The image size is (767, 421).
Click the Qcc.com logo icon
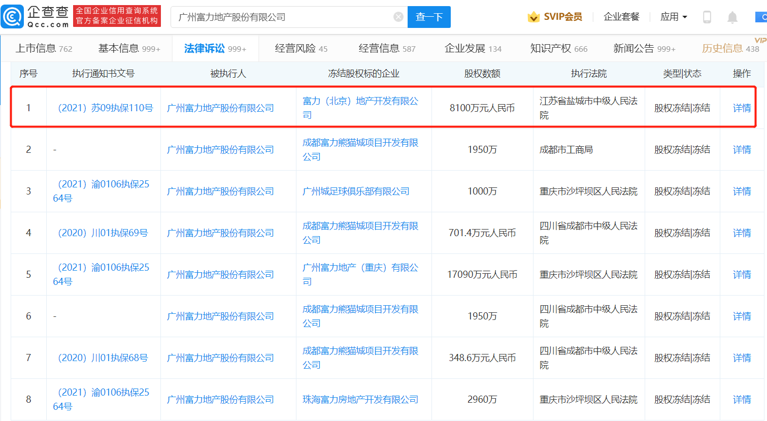click(12, 16)
